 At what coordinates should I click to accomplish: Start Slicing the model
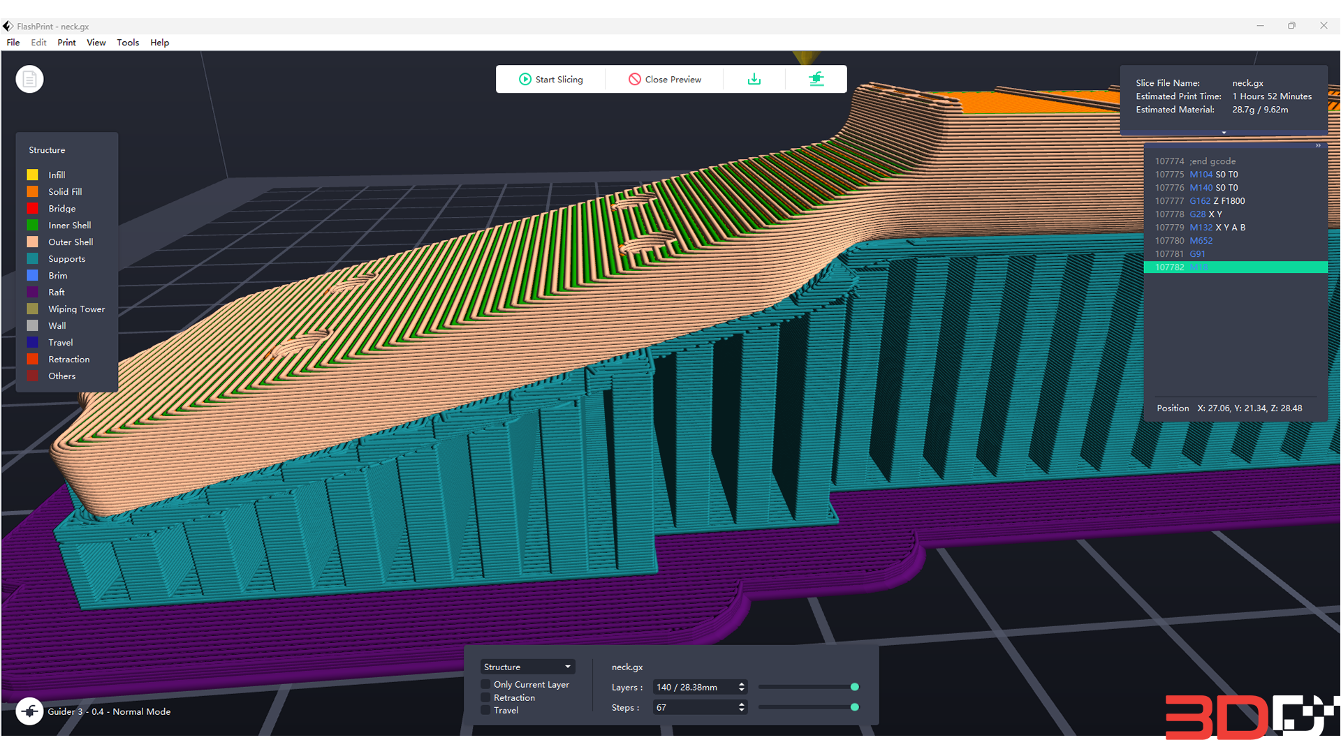click(551, 80)
